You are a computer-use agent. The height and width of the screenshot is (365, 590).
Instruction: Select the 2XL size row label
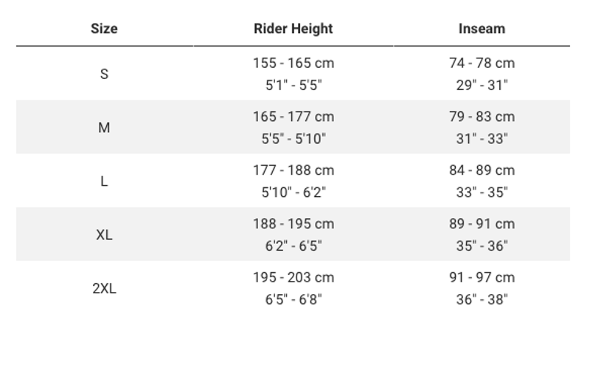pos(104,288)
